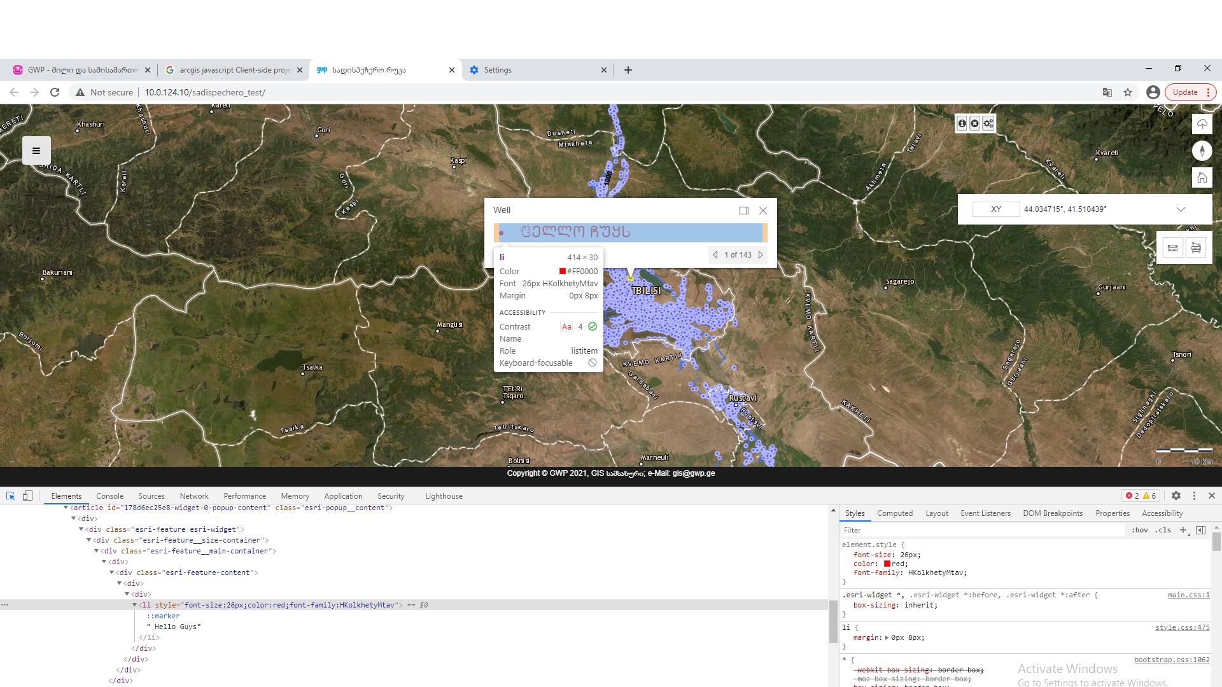Open the map info widget icon
The image size is (1222, 687).
click(961, 123)
